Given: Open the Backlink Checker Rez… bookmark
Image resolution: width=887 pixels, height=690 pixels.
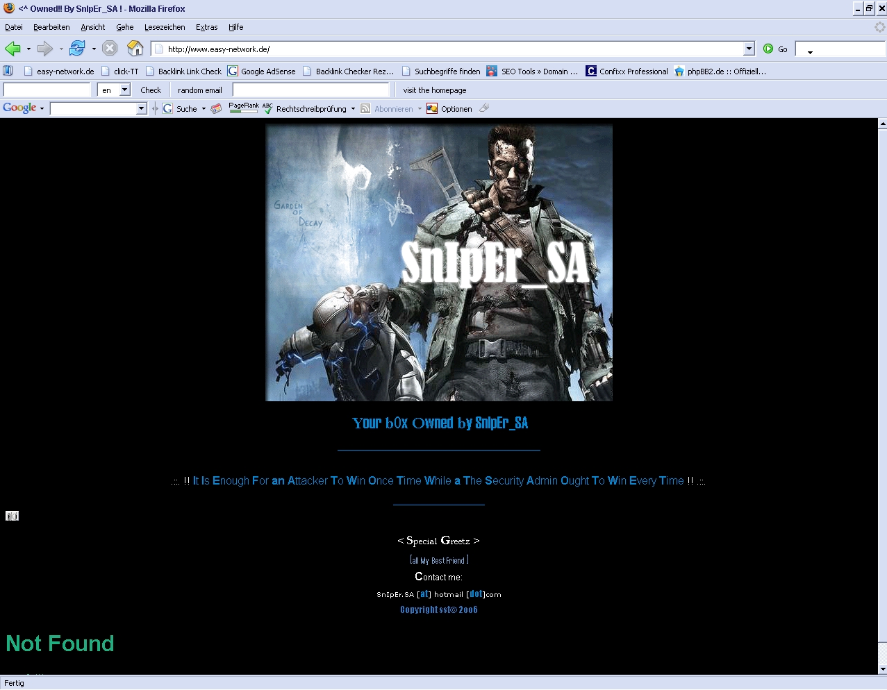Looking at the screenshot, I should click(x=348, y=71).
